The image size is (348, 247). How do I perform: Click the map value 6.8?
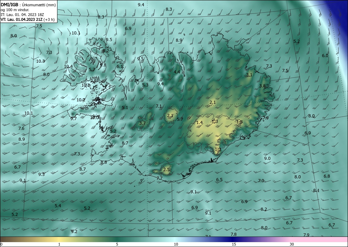coord(327,176)
